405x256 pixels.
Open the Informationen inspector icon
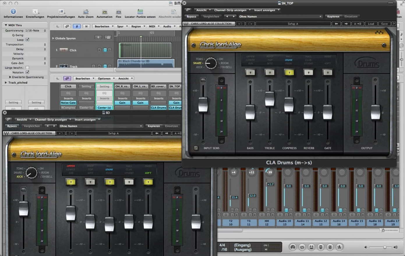pos(13,12)
